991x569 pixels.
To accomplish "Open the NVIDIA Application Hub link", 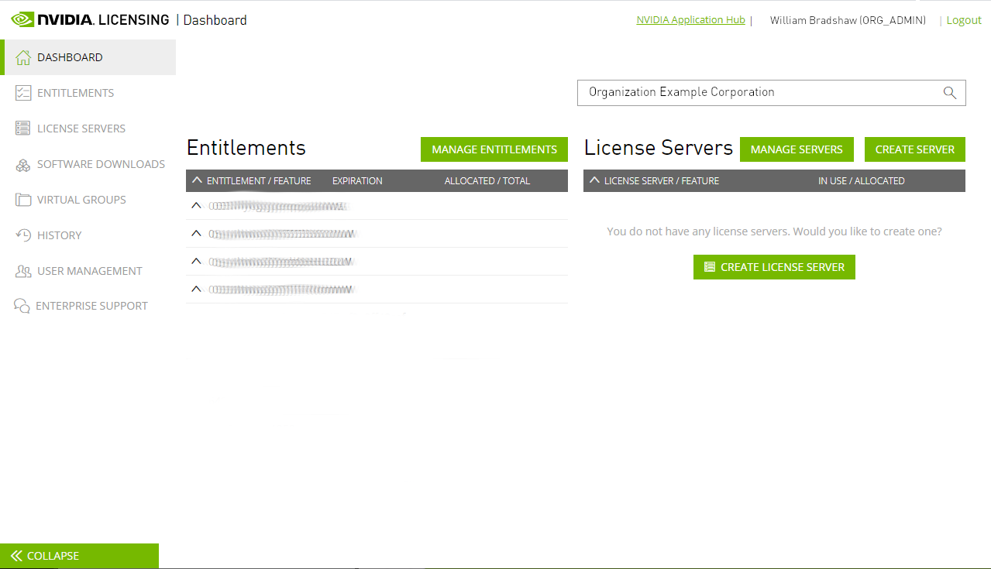I will click(690, 20).
